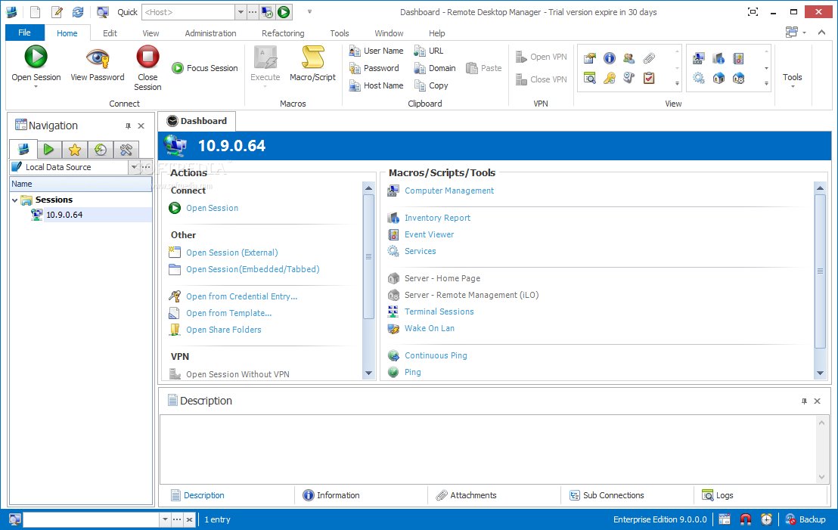Switch to the Administration ribbon tab
This screenshot has height=530, width=838.
[x=210, y=33]
